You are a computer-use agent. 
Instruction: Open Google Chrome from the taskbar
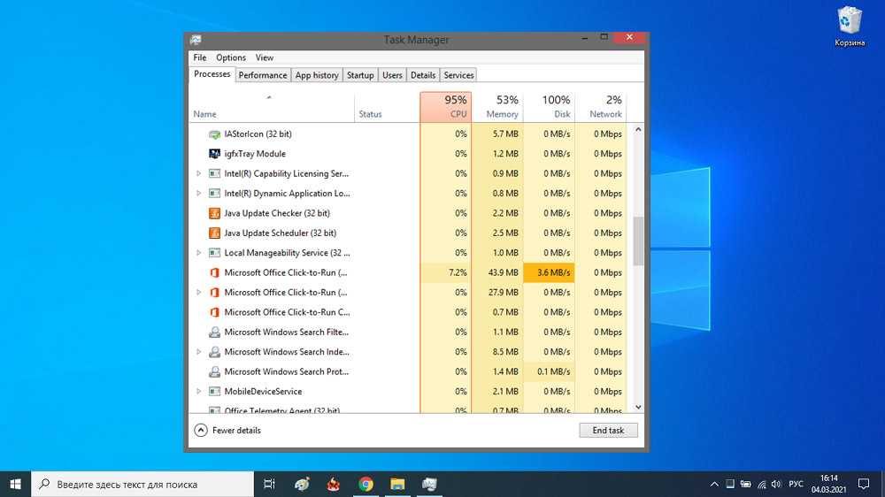point(366,484)
